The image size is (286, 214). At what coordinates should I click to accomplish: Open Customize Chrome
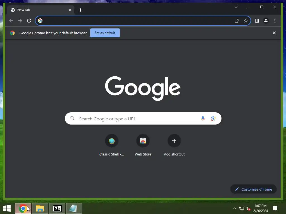coord(254,189)
